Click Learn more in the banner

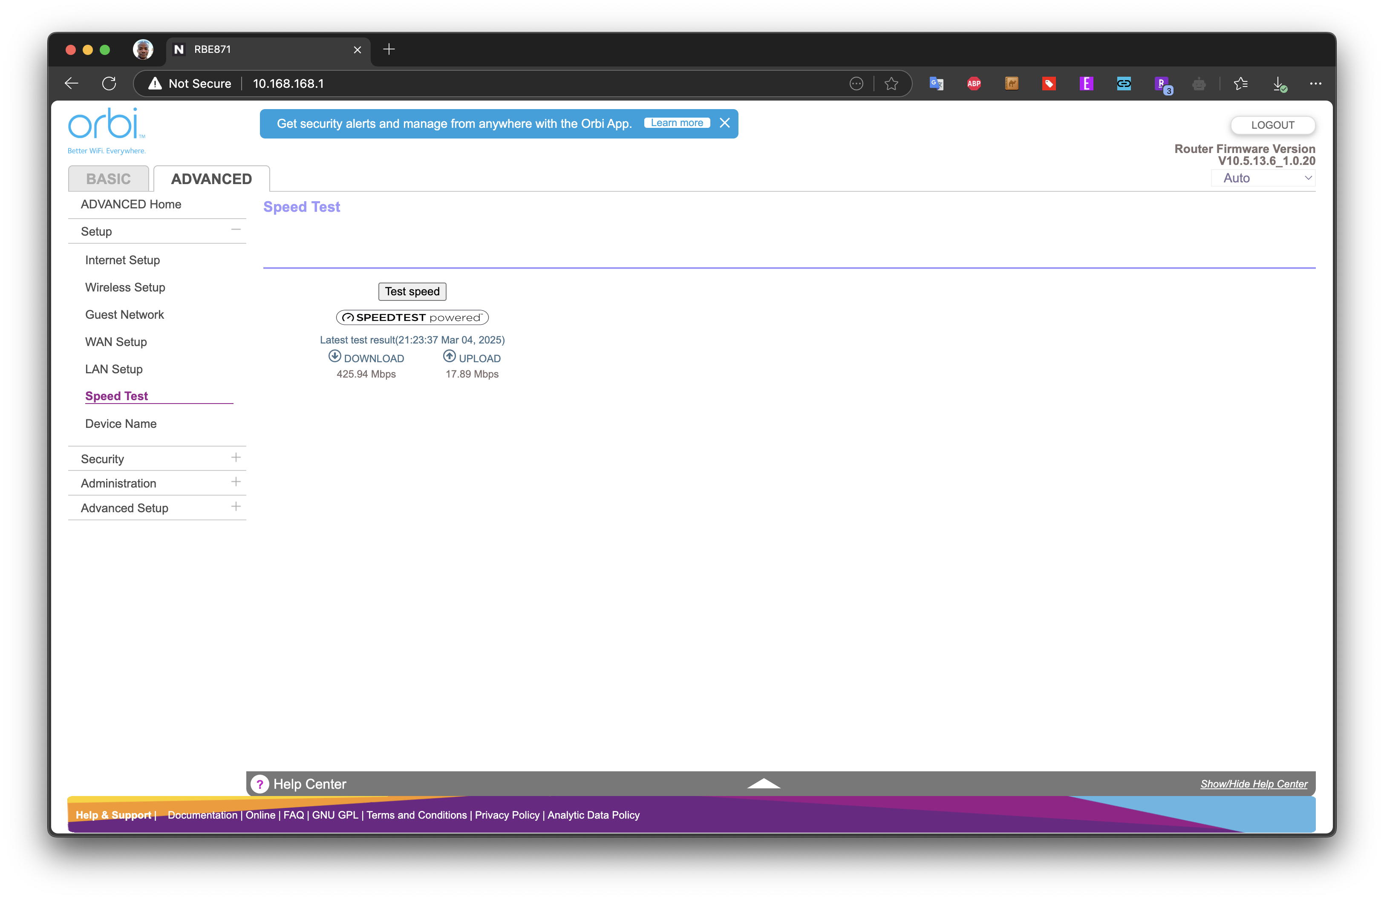point(677,123)
